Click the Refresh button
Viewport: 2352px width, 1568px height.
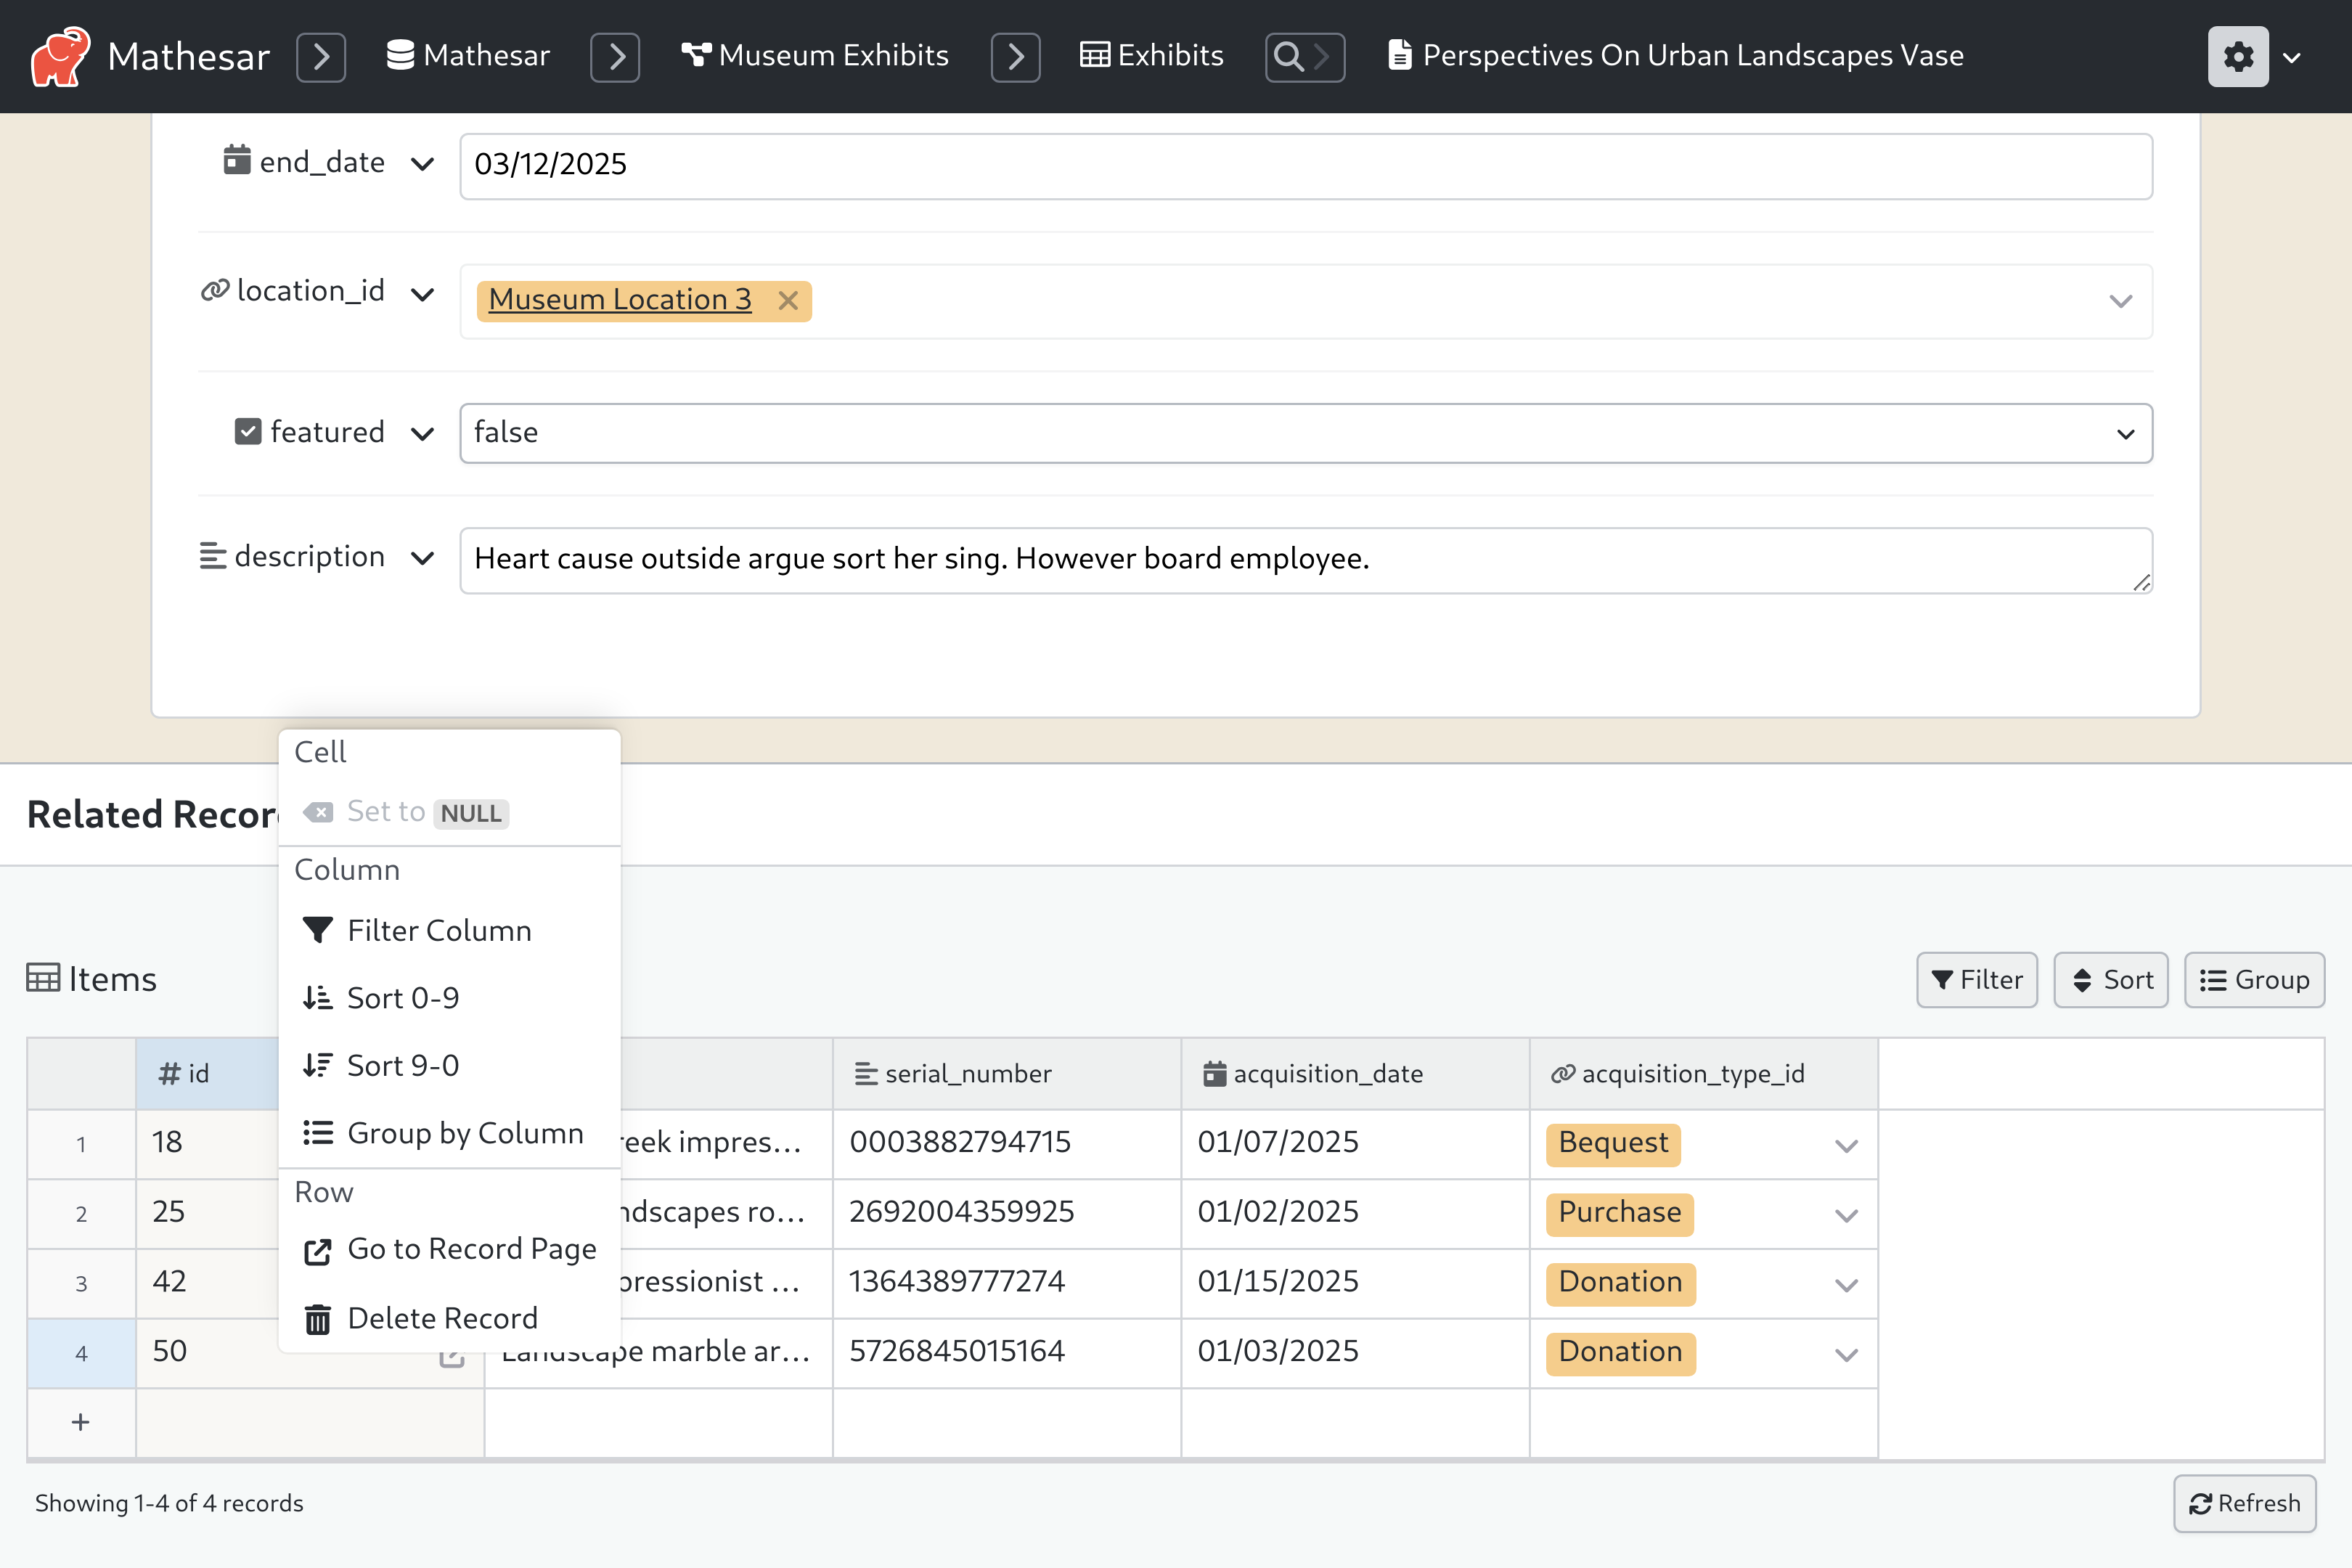point(2245,1503)
